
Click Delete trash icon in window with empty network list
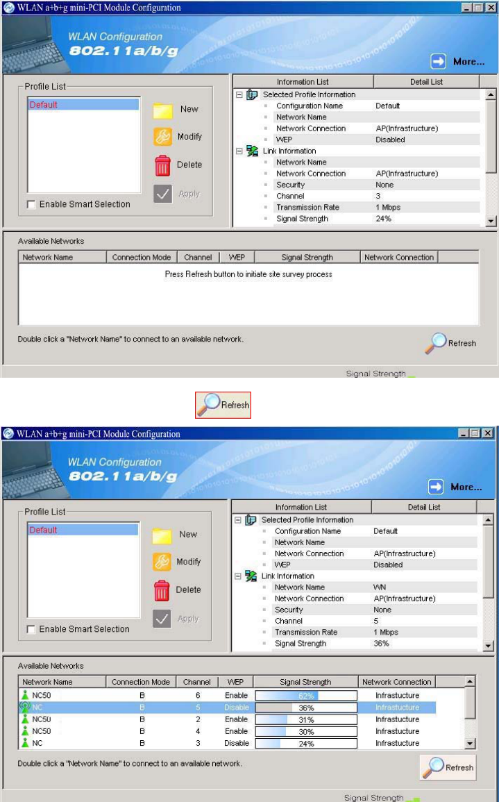point(162,165)
